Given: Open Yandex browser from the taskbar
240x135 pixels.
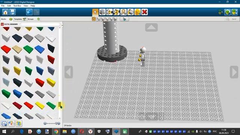Looking at the screenshot, I should [x=90, y=132].
